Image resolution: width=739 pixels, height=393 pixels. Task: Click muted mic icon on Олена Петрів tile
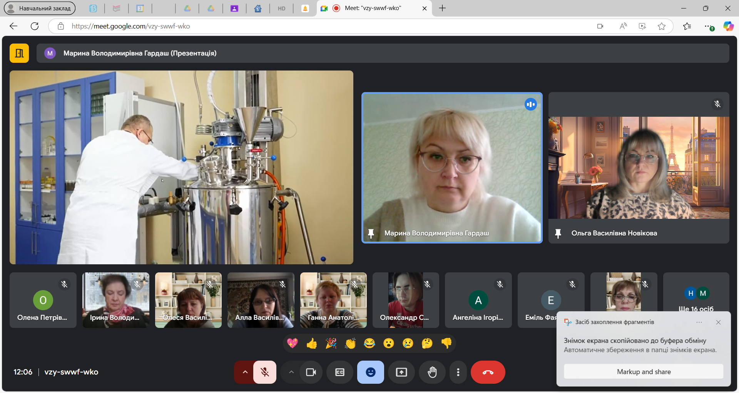pyautogui.click(x=64, y=284)
